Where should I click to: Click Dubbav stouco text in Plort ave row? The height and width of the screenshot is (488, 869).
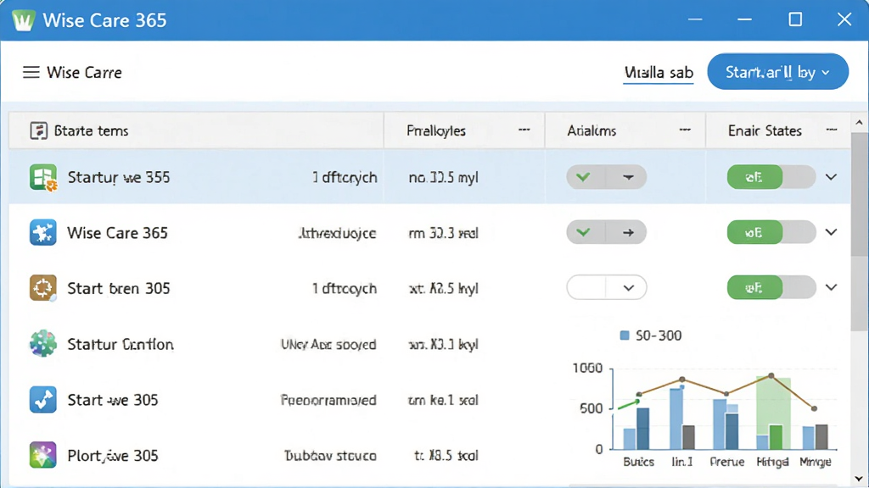pos(330,455)
